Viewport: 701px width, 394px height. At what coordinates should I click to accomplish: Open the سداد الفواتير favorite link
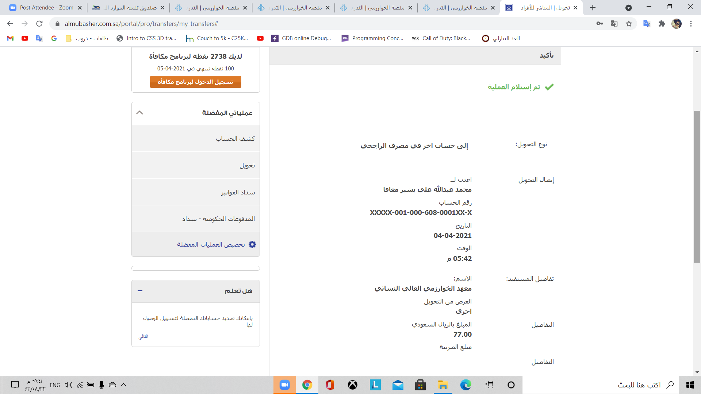[x=238, y=192]
